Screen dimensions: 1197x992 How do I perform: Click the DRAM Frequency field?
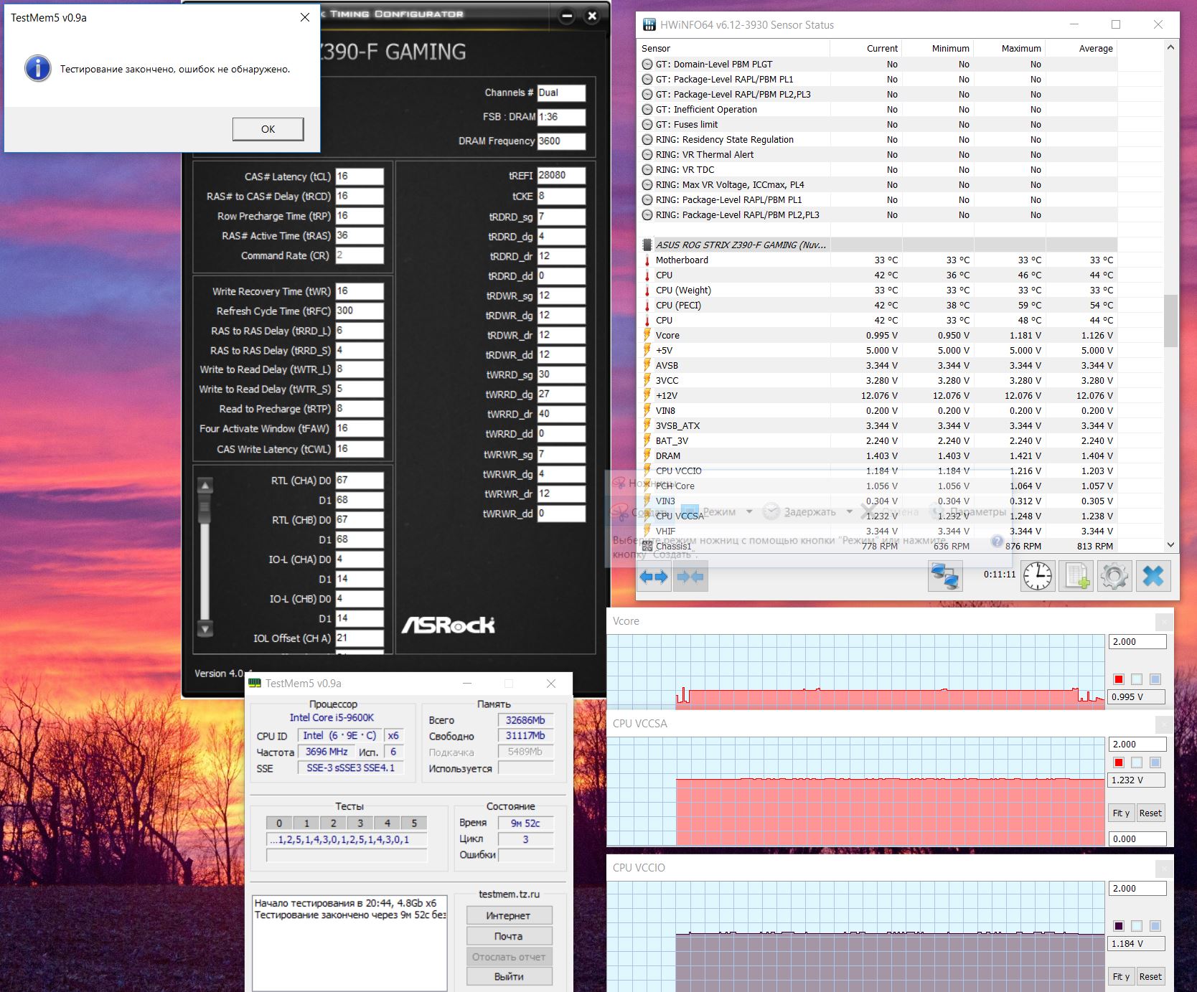pyautogui.click(x=561, y=141)
